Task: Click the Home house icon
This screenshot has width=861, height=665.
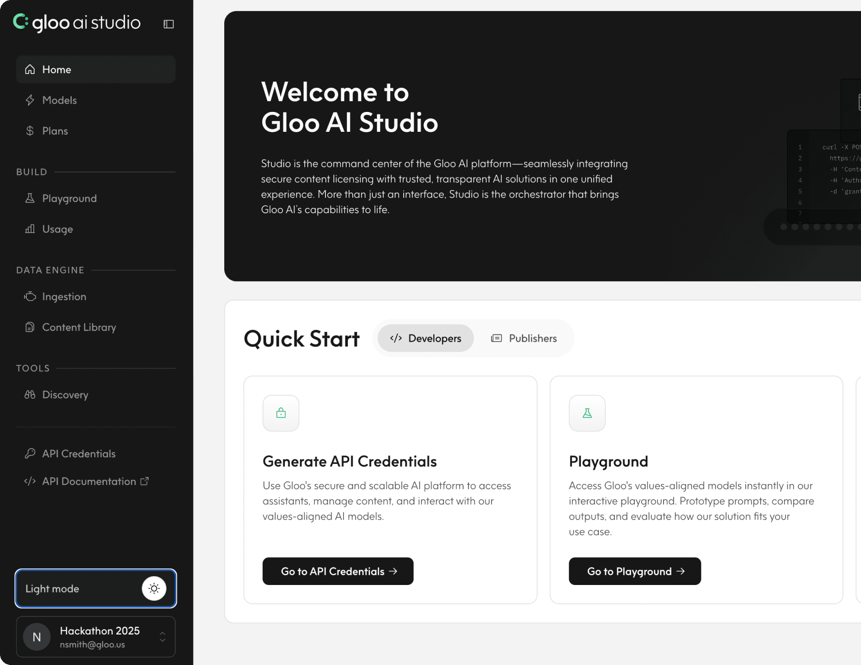Action: [x=30, y=69]
